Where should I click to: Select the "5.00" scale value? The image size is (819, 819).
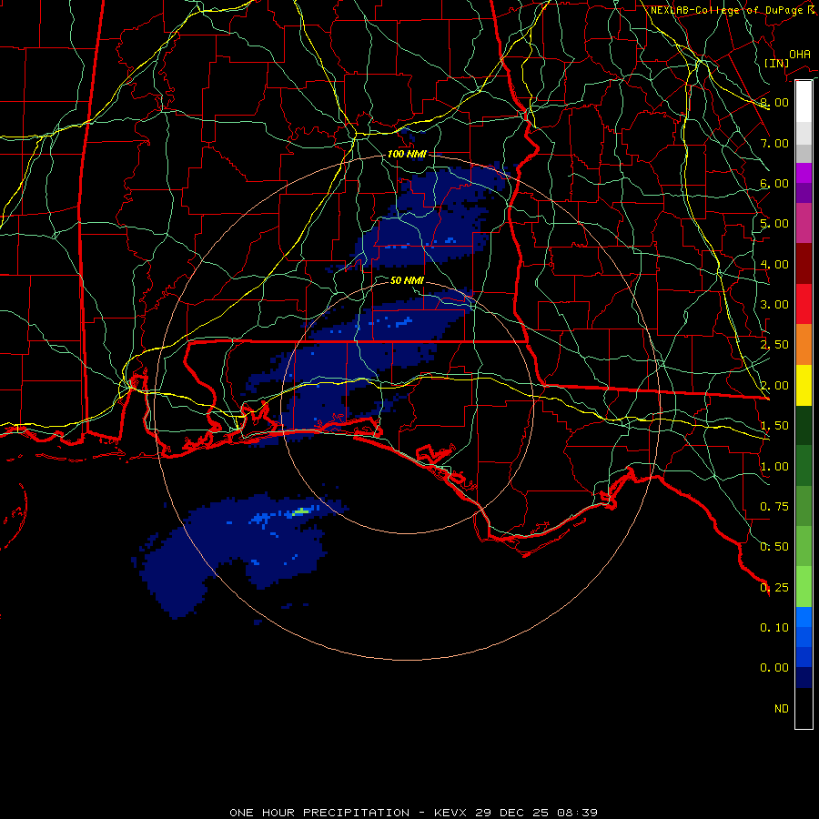(x=774, y=224)
